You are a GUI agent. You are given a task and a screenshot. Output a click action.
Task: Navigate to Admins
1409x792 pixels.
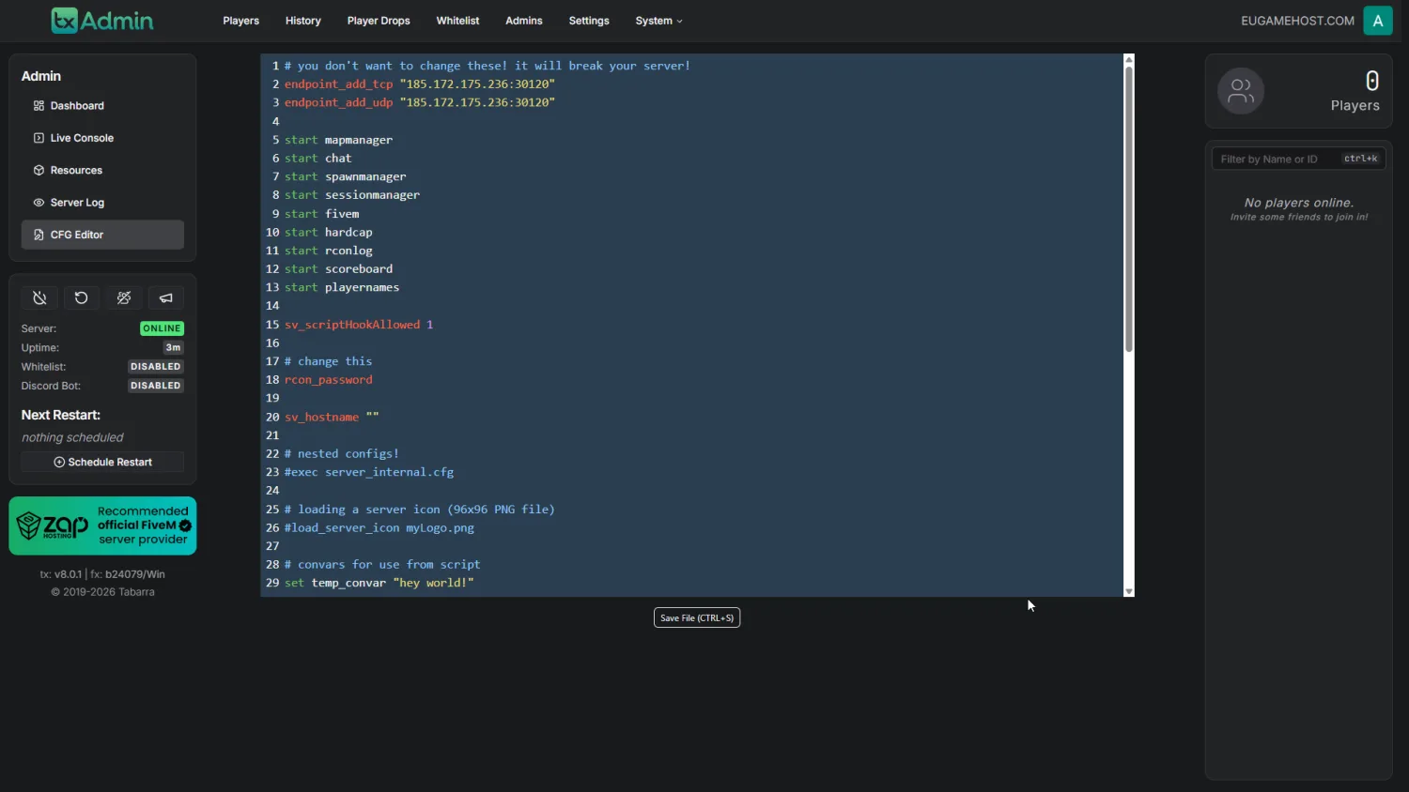pos(524,21)
